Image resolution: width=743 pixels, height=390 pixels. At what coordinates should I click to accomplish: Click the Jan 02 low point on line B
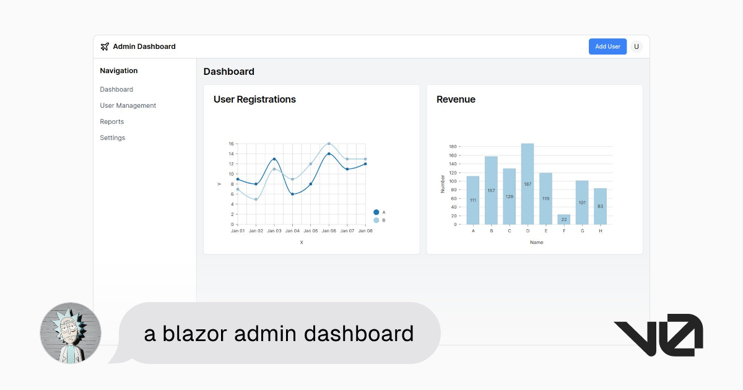[255, 199]
